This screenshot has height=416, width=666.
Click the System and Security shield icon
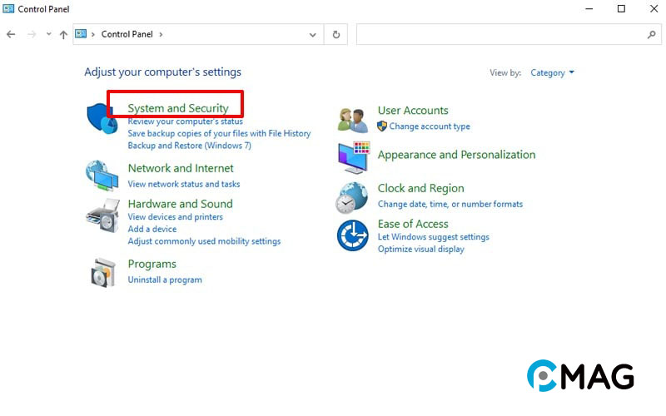point(103,118)
